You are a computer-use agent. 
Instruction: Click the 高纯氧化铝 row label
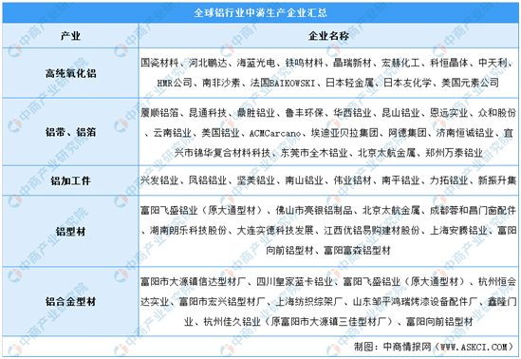(70, 73)
